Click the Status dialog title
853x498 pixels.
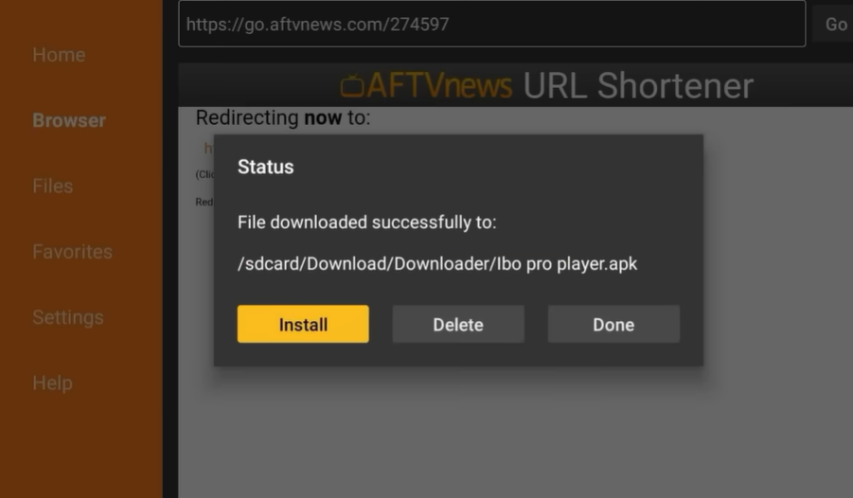[x=265, y=167]
